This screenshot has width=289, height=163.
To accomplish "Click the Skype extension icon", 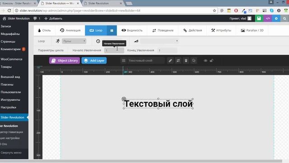I will pyautogui.click(x=272, y=10).
